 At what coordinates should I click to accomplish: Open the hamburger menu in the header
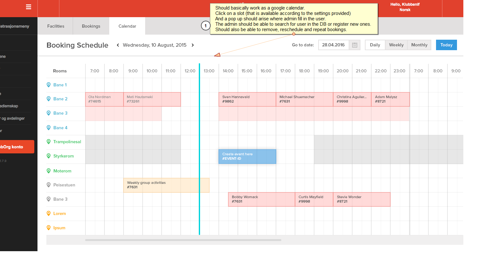tap(29, 7)
